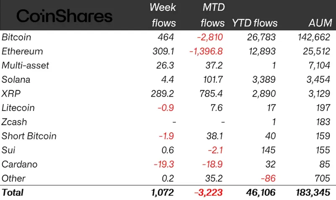This screenshot has width=336, height=200.
Task: Click the Solana row label
Action: click(16, 79)
